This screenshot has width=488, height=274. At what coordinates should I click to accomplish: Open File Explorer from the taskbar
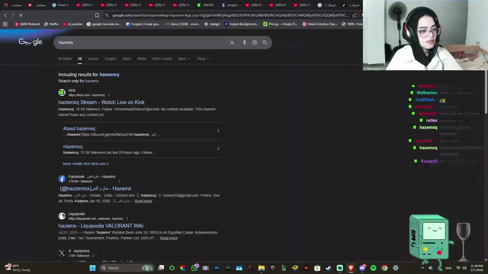(x=262, y=268)
